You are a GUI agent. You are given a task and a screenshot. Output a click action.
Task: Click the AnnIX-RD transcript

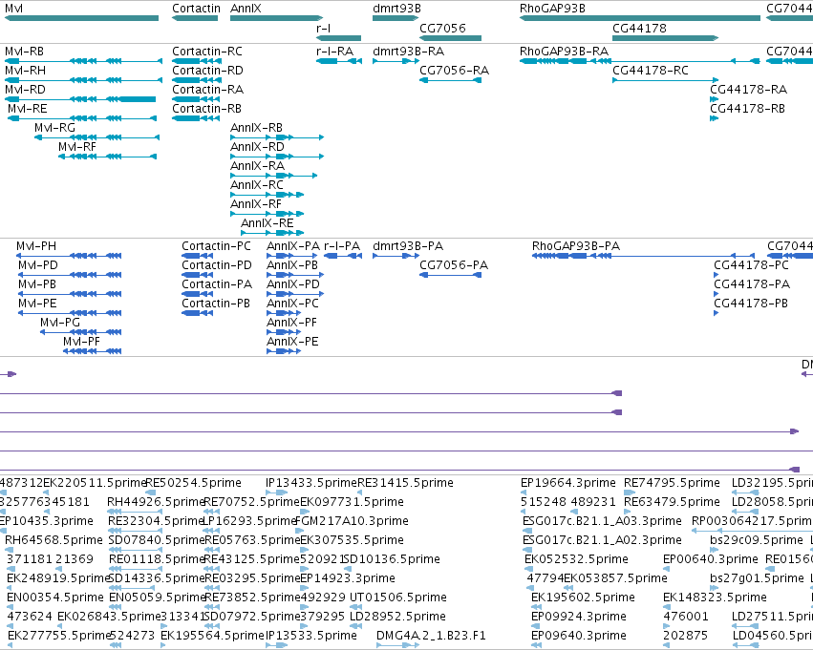pyautogui.click(x=277, y=157)
